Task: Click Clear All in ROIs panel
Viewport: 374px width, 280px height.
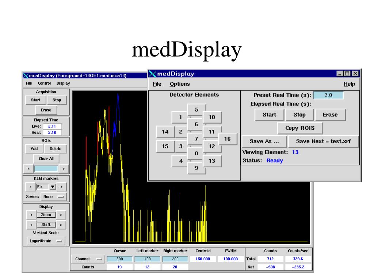Action: (46, 159)
